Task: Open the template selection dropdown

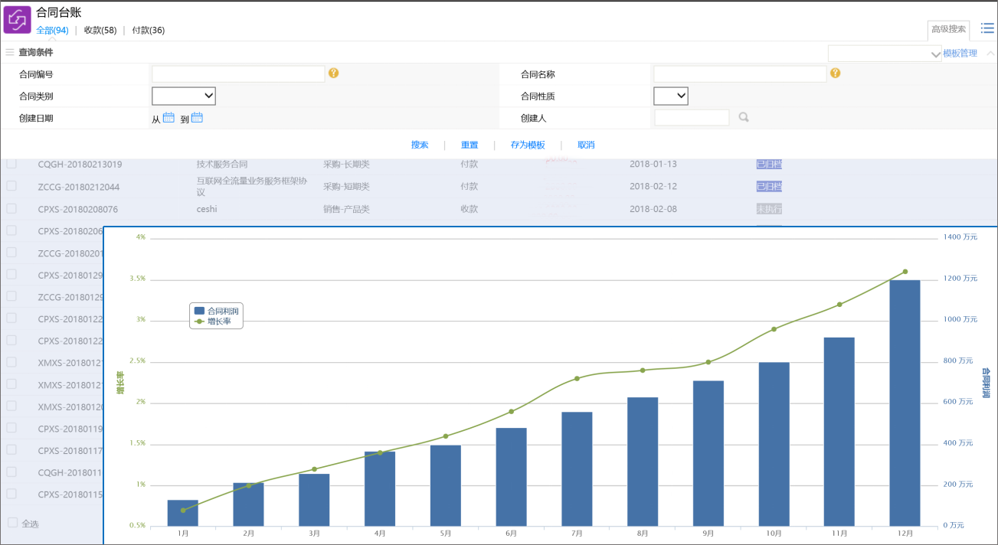Action: click(x=885, y=54)
